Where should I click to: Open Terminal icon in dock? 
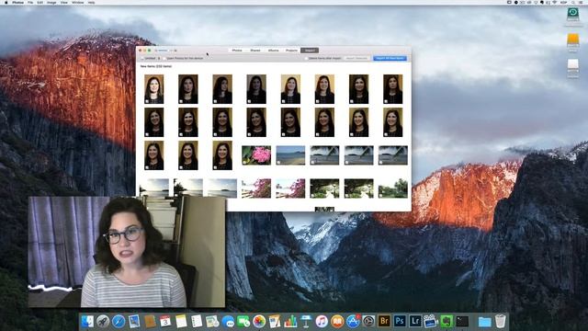(x=462, y=322)
